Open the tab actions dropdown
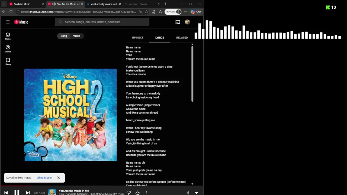 [4, 4]
